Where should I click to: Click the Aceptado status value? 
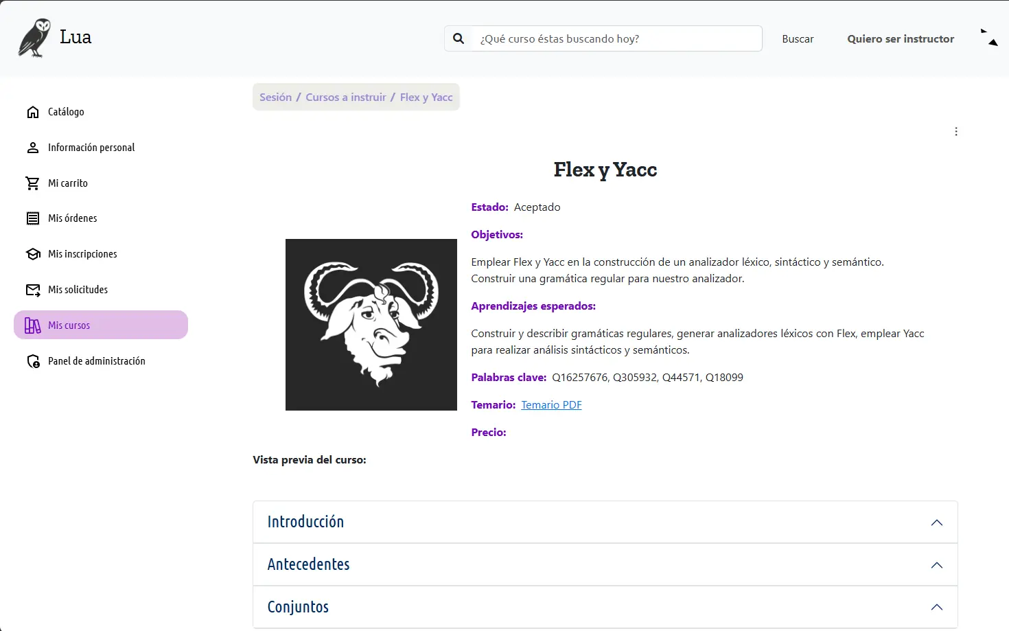(x=537, y=207)
